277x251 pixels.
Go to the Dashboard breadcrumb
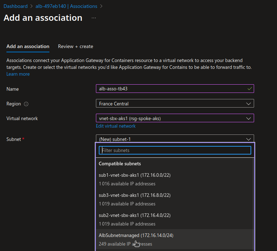[15, 6]
